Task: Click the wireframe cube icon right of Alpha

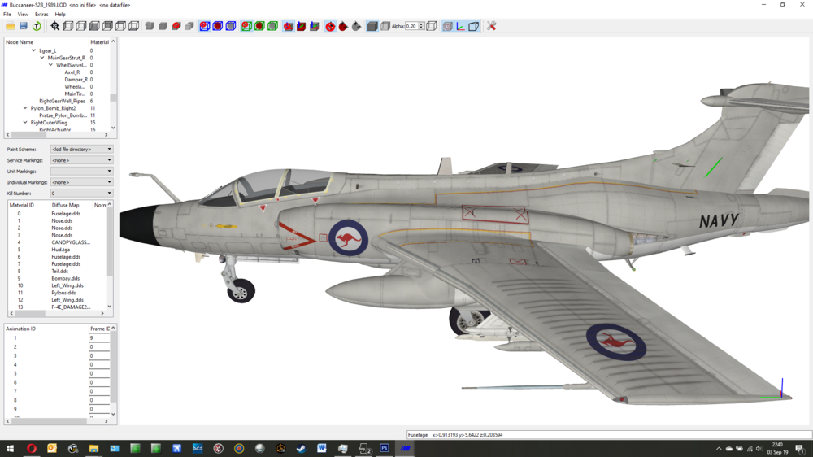Action: click(x=432, y=26)
